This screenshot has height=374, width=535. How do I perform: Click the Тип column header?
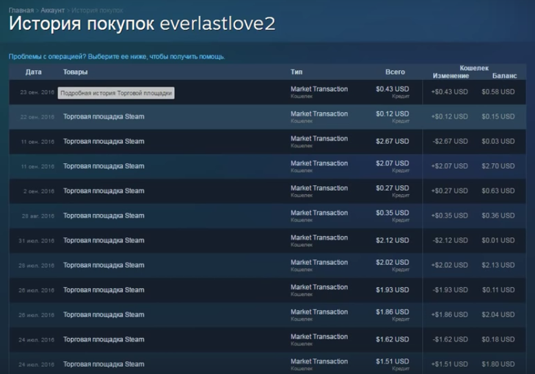[x=296, y=72]
